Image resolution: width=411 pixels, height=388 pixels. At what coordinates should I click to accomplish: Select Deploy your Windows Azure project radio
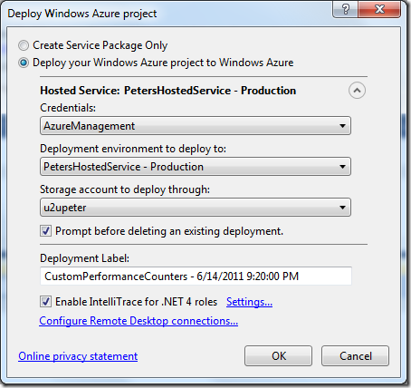[24, 63]
